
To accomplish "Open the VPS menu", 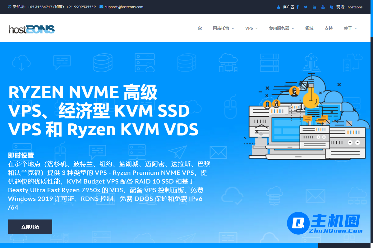I will pyautogui.click(x=249, y=28).
